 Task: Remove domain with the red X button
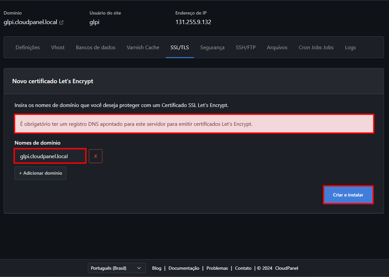(95, 156)
